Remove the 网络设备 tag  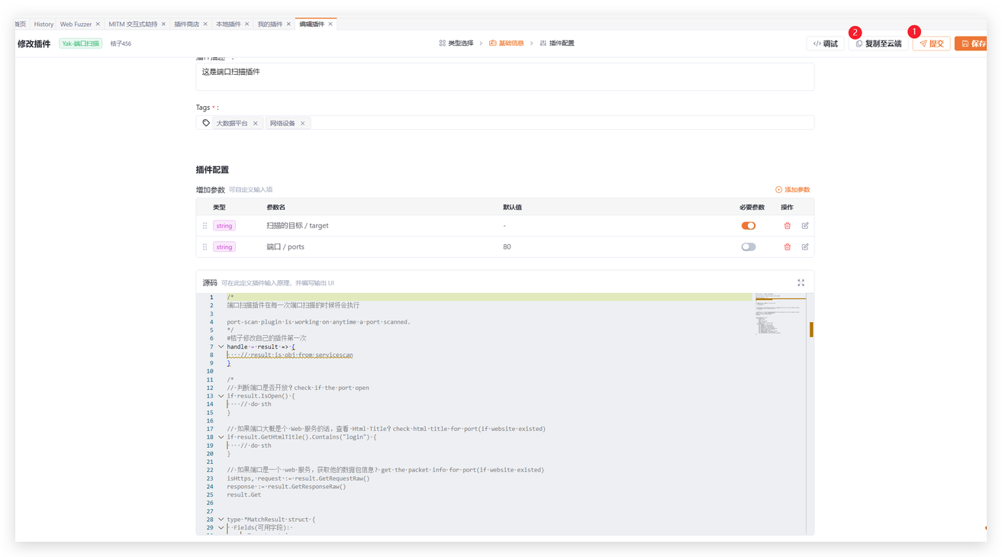[303, 124]
